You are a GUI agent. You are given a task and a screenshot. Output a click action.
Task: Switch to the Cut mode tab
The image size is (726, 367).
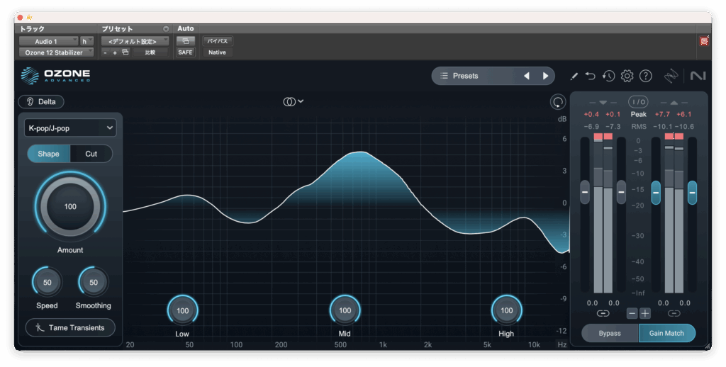coord(91,154)
